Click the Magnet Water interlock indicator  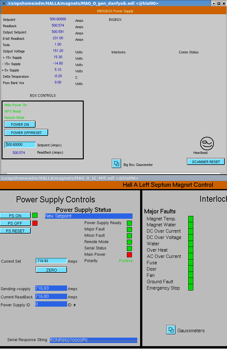point(191,225)
